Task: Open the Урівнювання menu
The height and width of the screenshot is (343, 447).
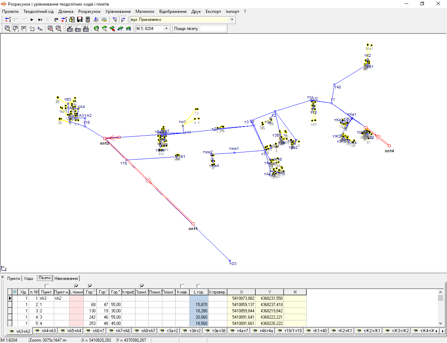Action: pyautogui.click(x=118, y=12)
